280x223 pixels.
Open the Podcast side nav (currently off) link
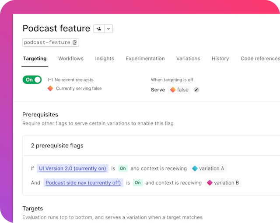point(84,183)
